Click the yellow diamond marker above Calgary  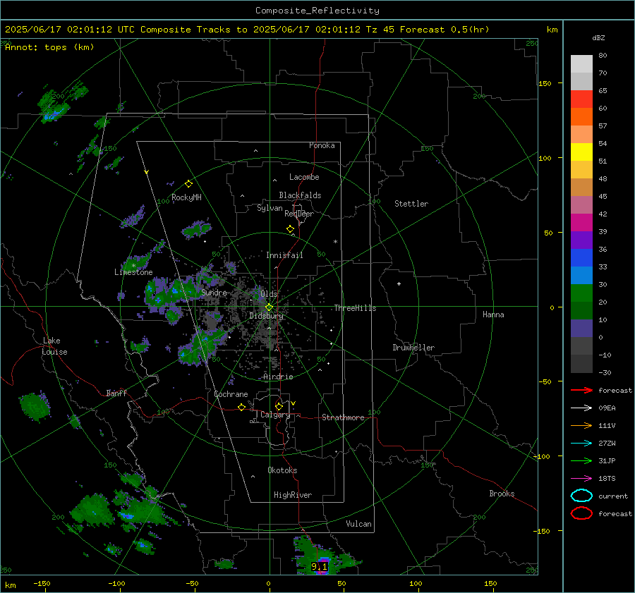279,406
